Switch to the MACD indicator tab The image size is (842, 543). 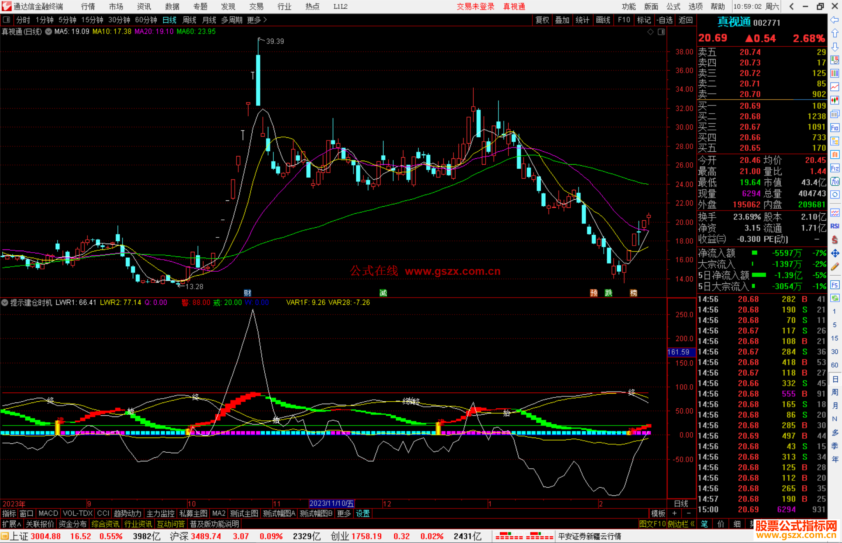coord(48,513)
